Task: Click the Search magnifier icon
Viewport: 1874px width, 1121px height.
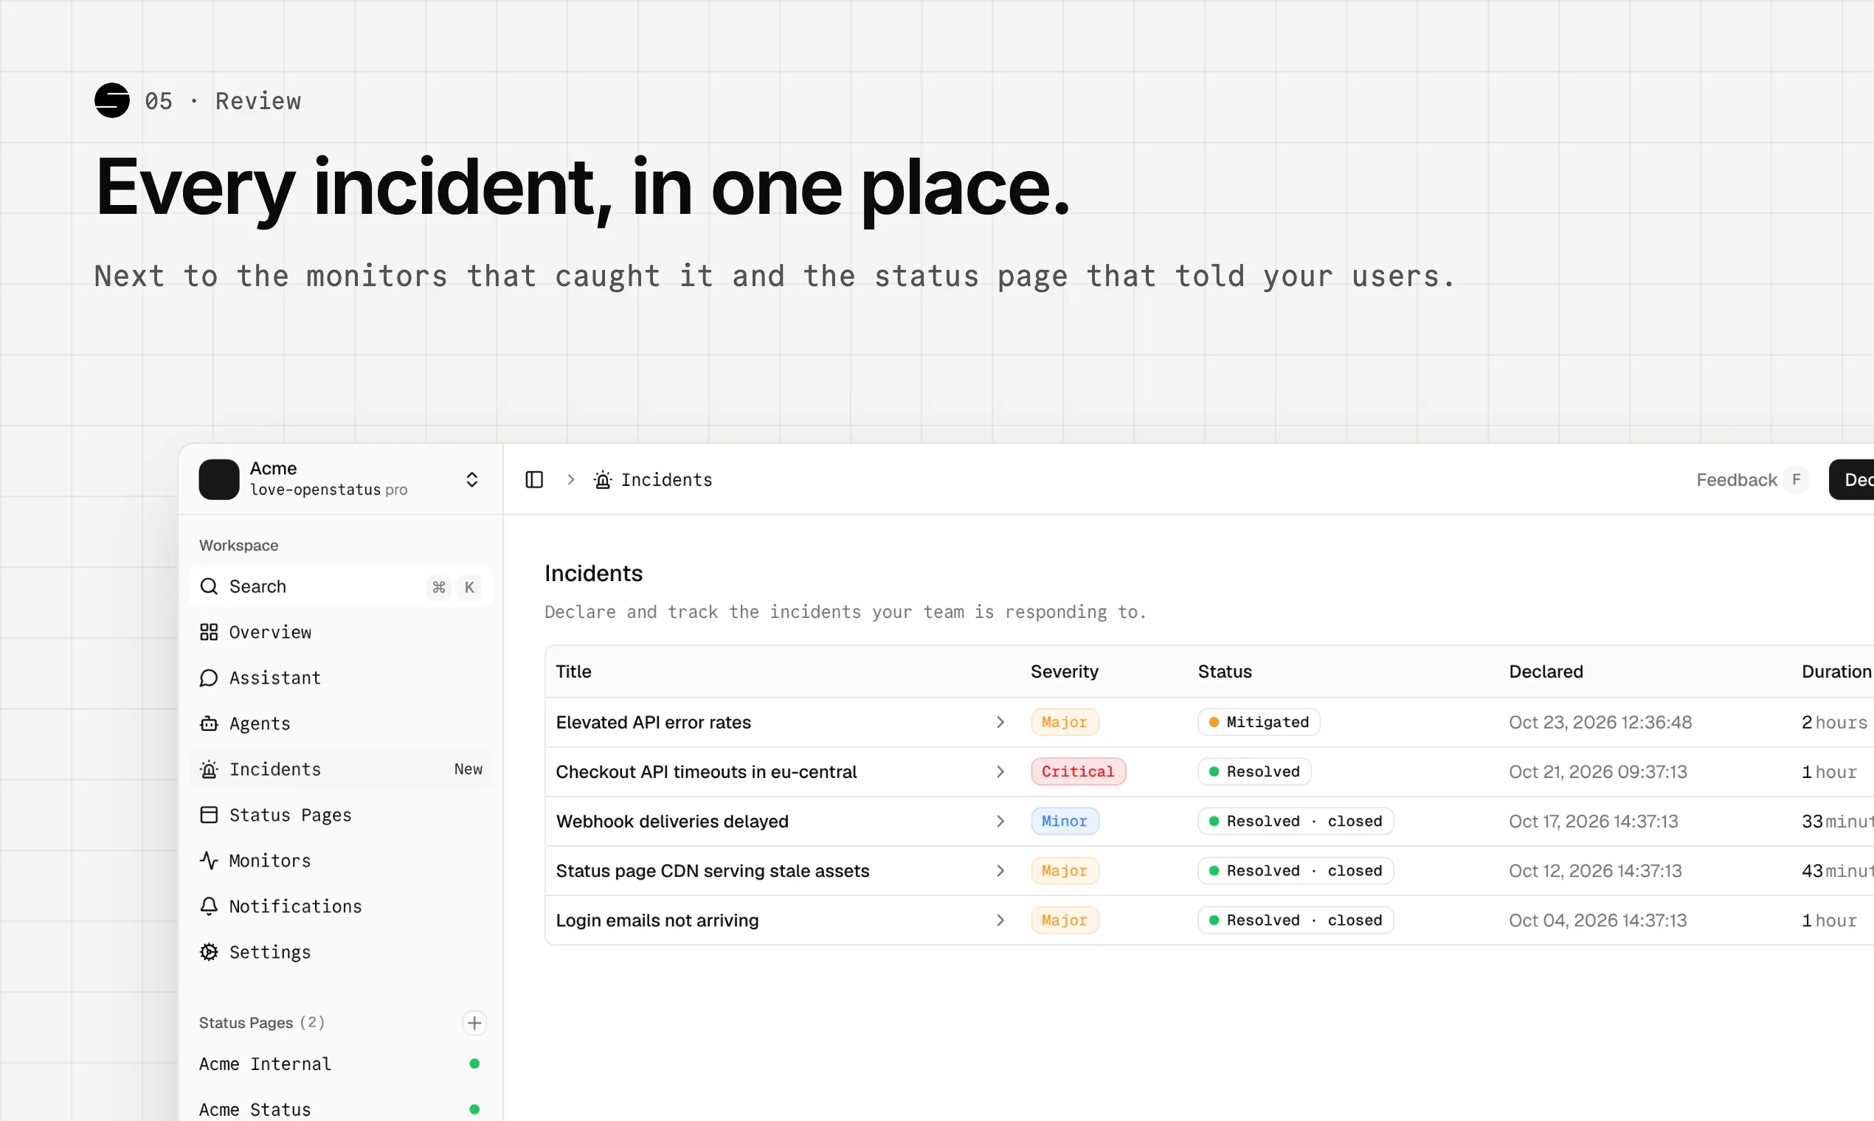Action: (209, 586)
